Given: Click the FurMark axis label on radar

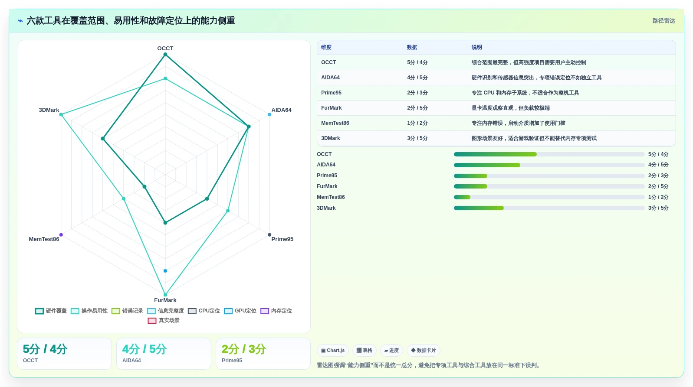Looking at the screenshot, I should 165,300.
